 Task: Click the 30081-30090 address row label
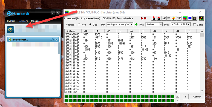pyautogui.click(x=72, y=59)
